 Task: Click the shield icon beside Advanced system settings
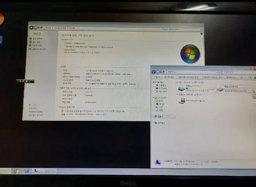tap(30, 49)
